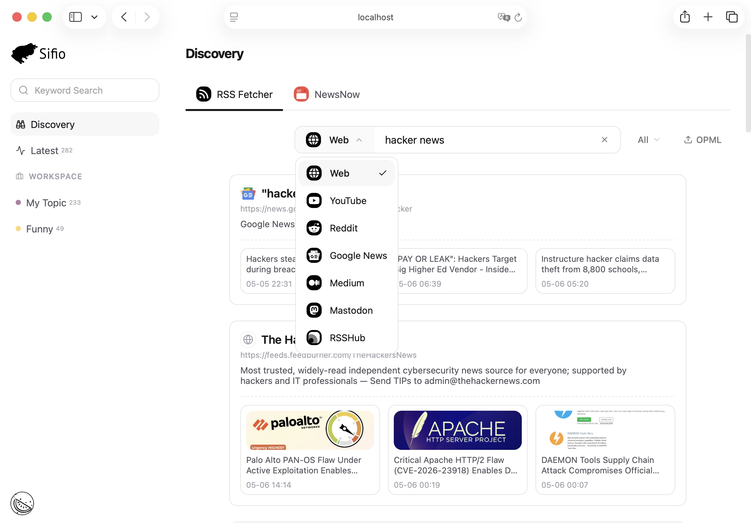Click the RSS Fetcher feed icon
The height and width of the screenshot is (523, 751).
tap(203, 94)
